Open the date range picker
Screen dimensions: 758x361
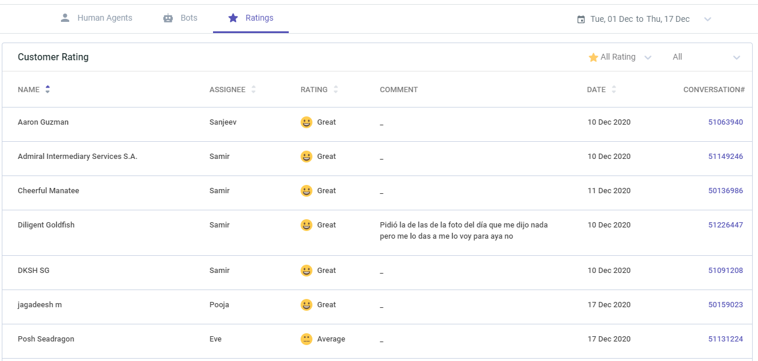(644, 19)
